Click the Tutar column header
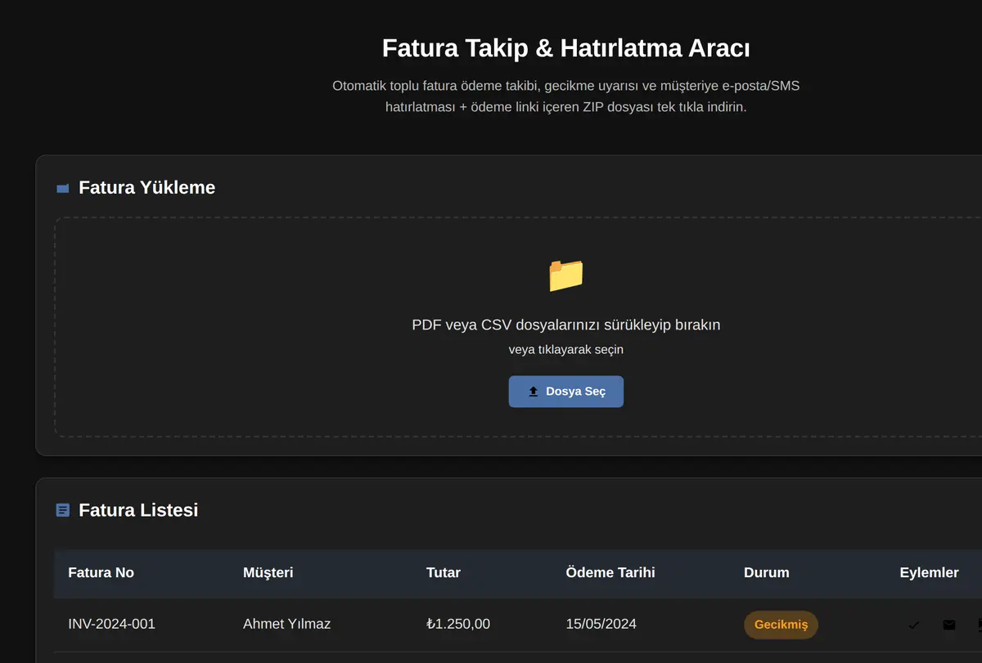 click(x=444, y=572)
